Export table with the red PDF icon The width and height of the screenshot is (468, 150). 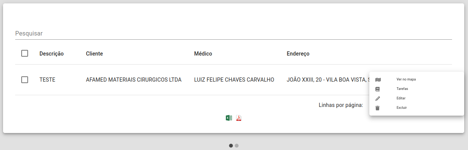point(239,118)
